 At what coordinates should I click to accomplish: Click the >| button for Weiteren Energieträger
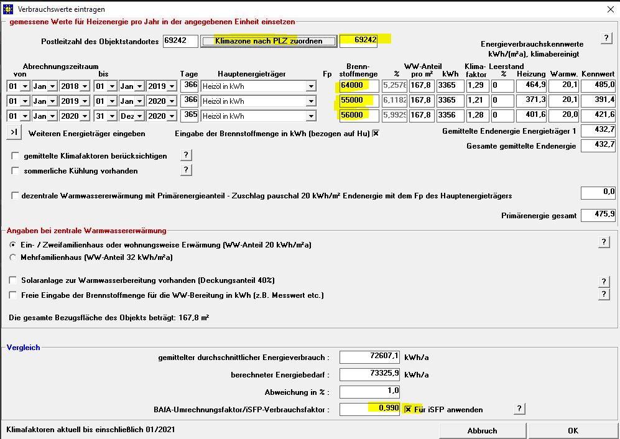point(14,132)
